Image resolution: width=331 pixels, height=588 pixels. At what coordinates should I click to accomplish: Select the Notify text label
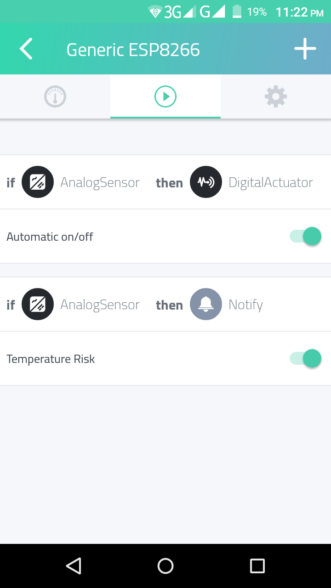pos(245,305)
